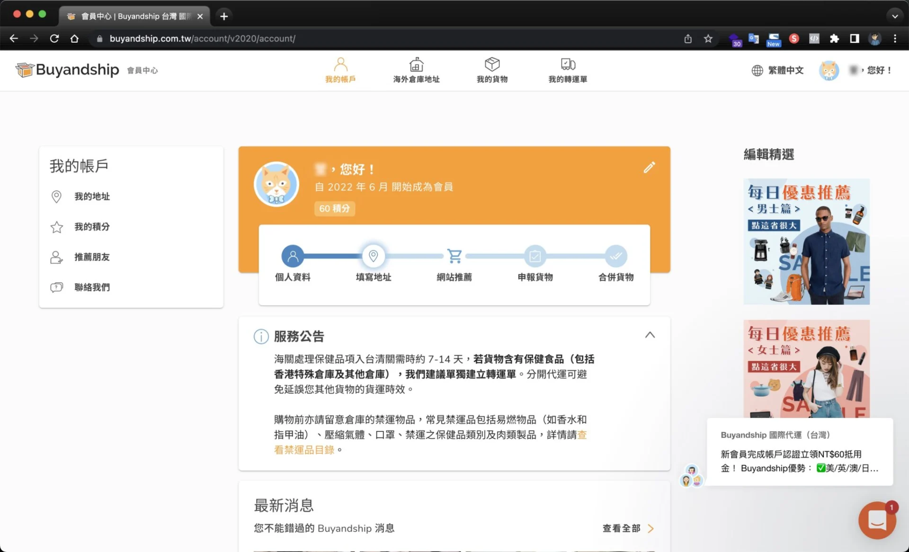Screen dimensions: 909x552
Task: Open the 繁體中文 language selector
Action: pyautogui.click(x=777, y=70)
